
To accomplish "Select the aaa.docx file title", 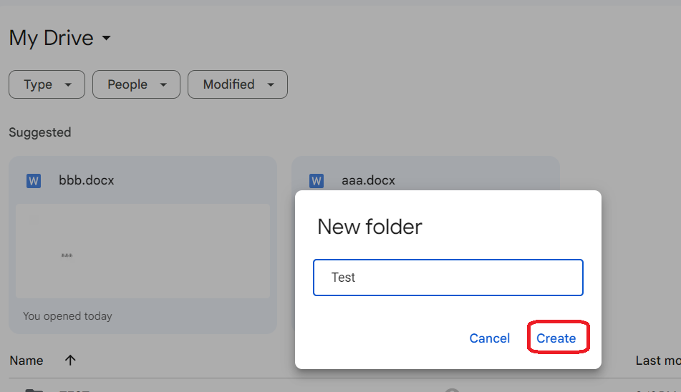I will click(x=368, y=180).
